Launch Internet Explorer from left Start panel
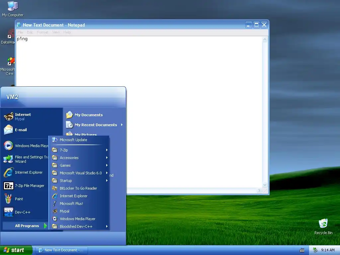 [x=26, y=172]
